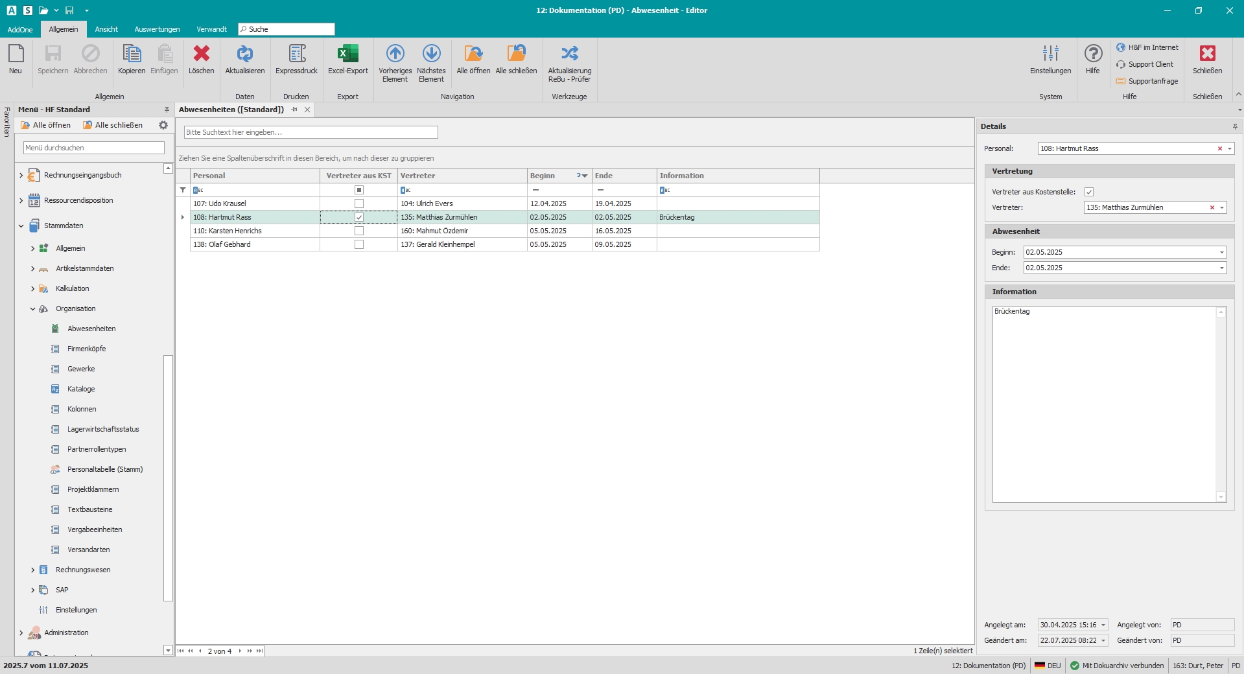This screenshot has height=674, width=1244.
Task: Open Expressdruck print tool
Action: (296, 54)
